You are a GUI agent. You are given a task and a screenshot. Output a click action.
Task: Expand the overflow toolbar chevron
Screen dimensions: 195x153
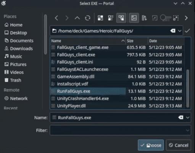[x=186, y=18]
